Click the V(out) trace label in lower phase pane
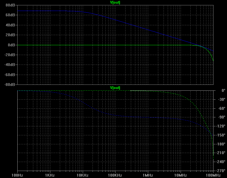This screenshot has width=227, height=178. coord(115,88)
